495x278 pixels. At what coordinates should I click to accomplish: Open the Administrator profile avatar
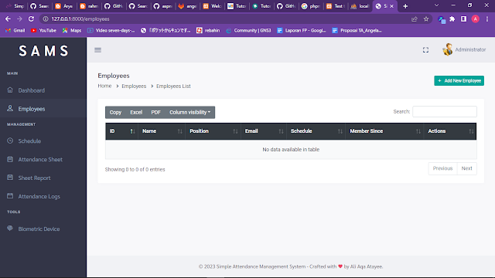(x=447, y=49)
